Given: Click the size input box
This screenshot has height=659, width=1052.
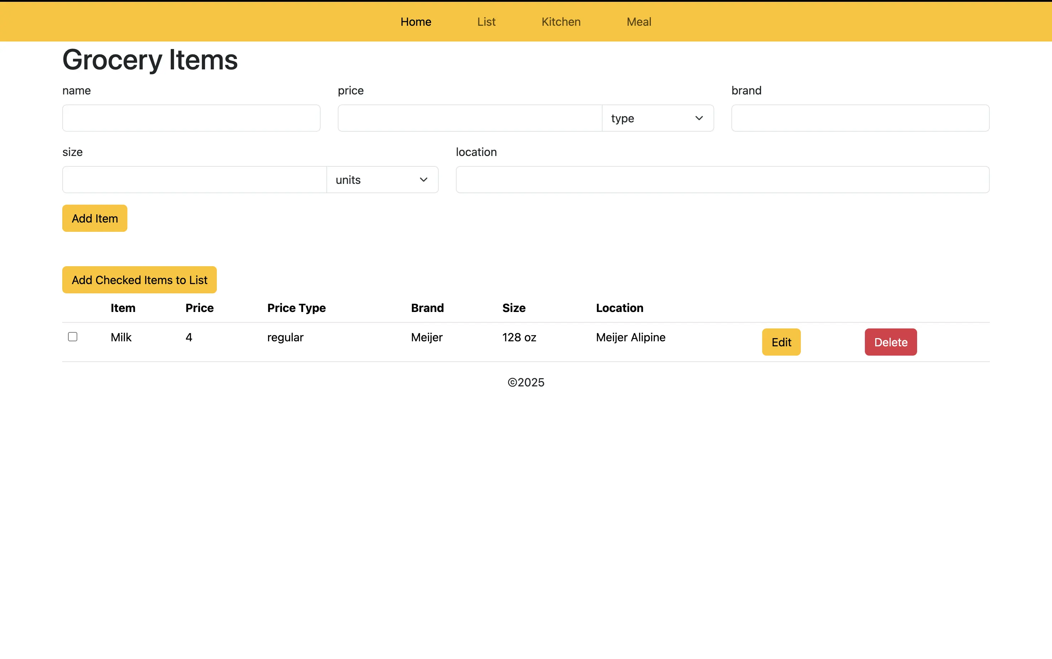Looking at the screenshot, I should coord(194,180).
